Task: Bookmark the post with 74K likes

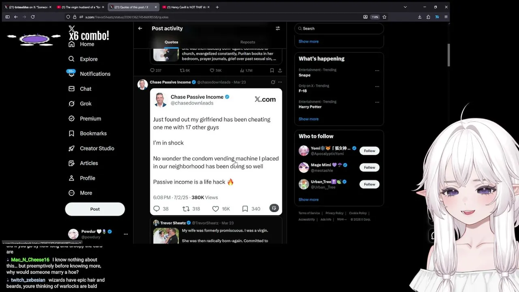Action: [272, 70]
